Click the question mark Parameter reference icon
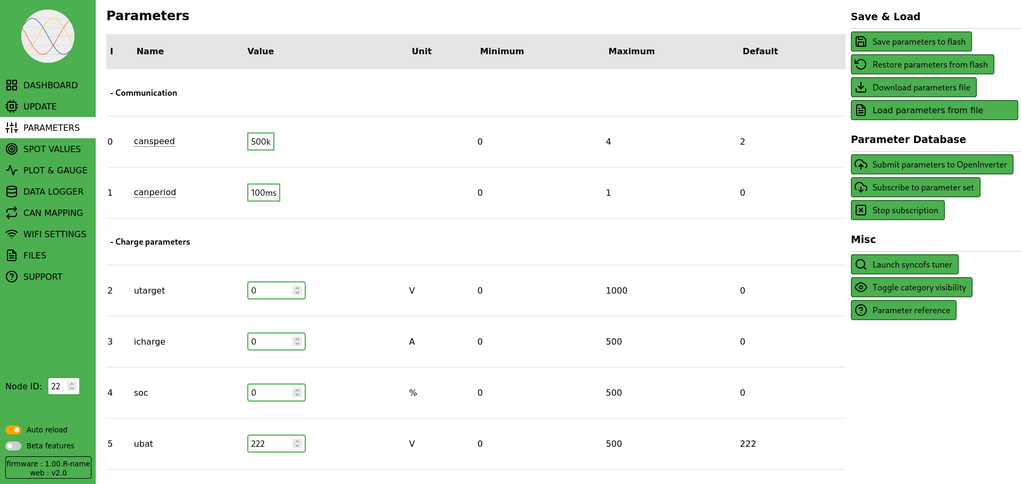1021x484 pixels. 861,310
